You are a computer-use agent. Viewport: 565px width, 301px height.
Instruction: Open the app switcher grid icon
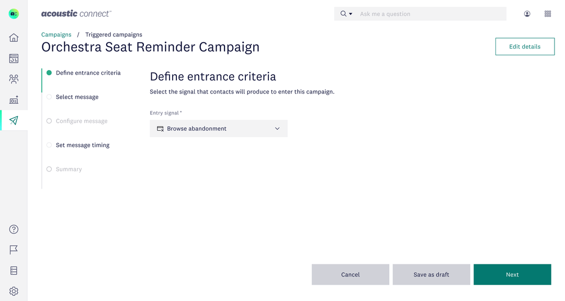click(547, 14)
